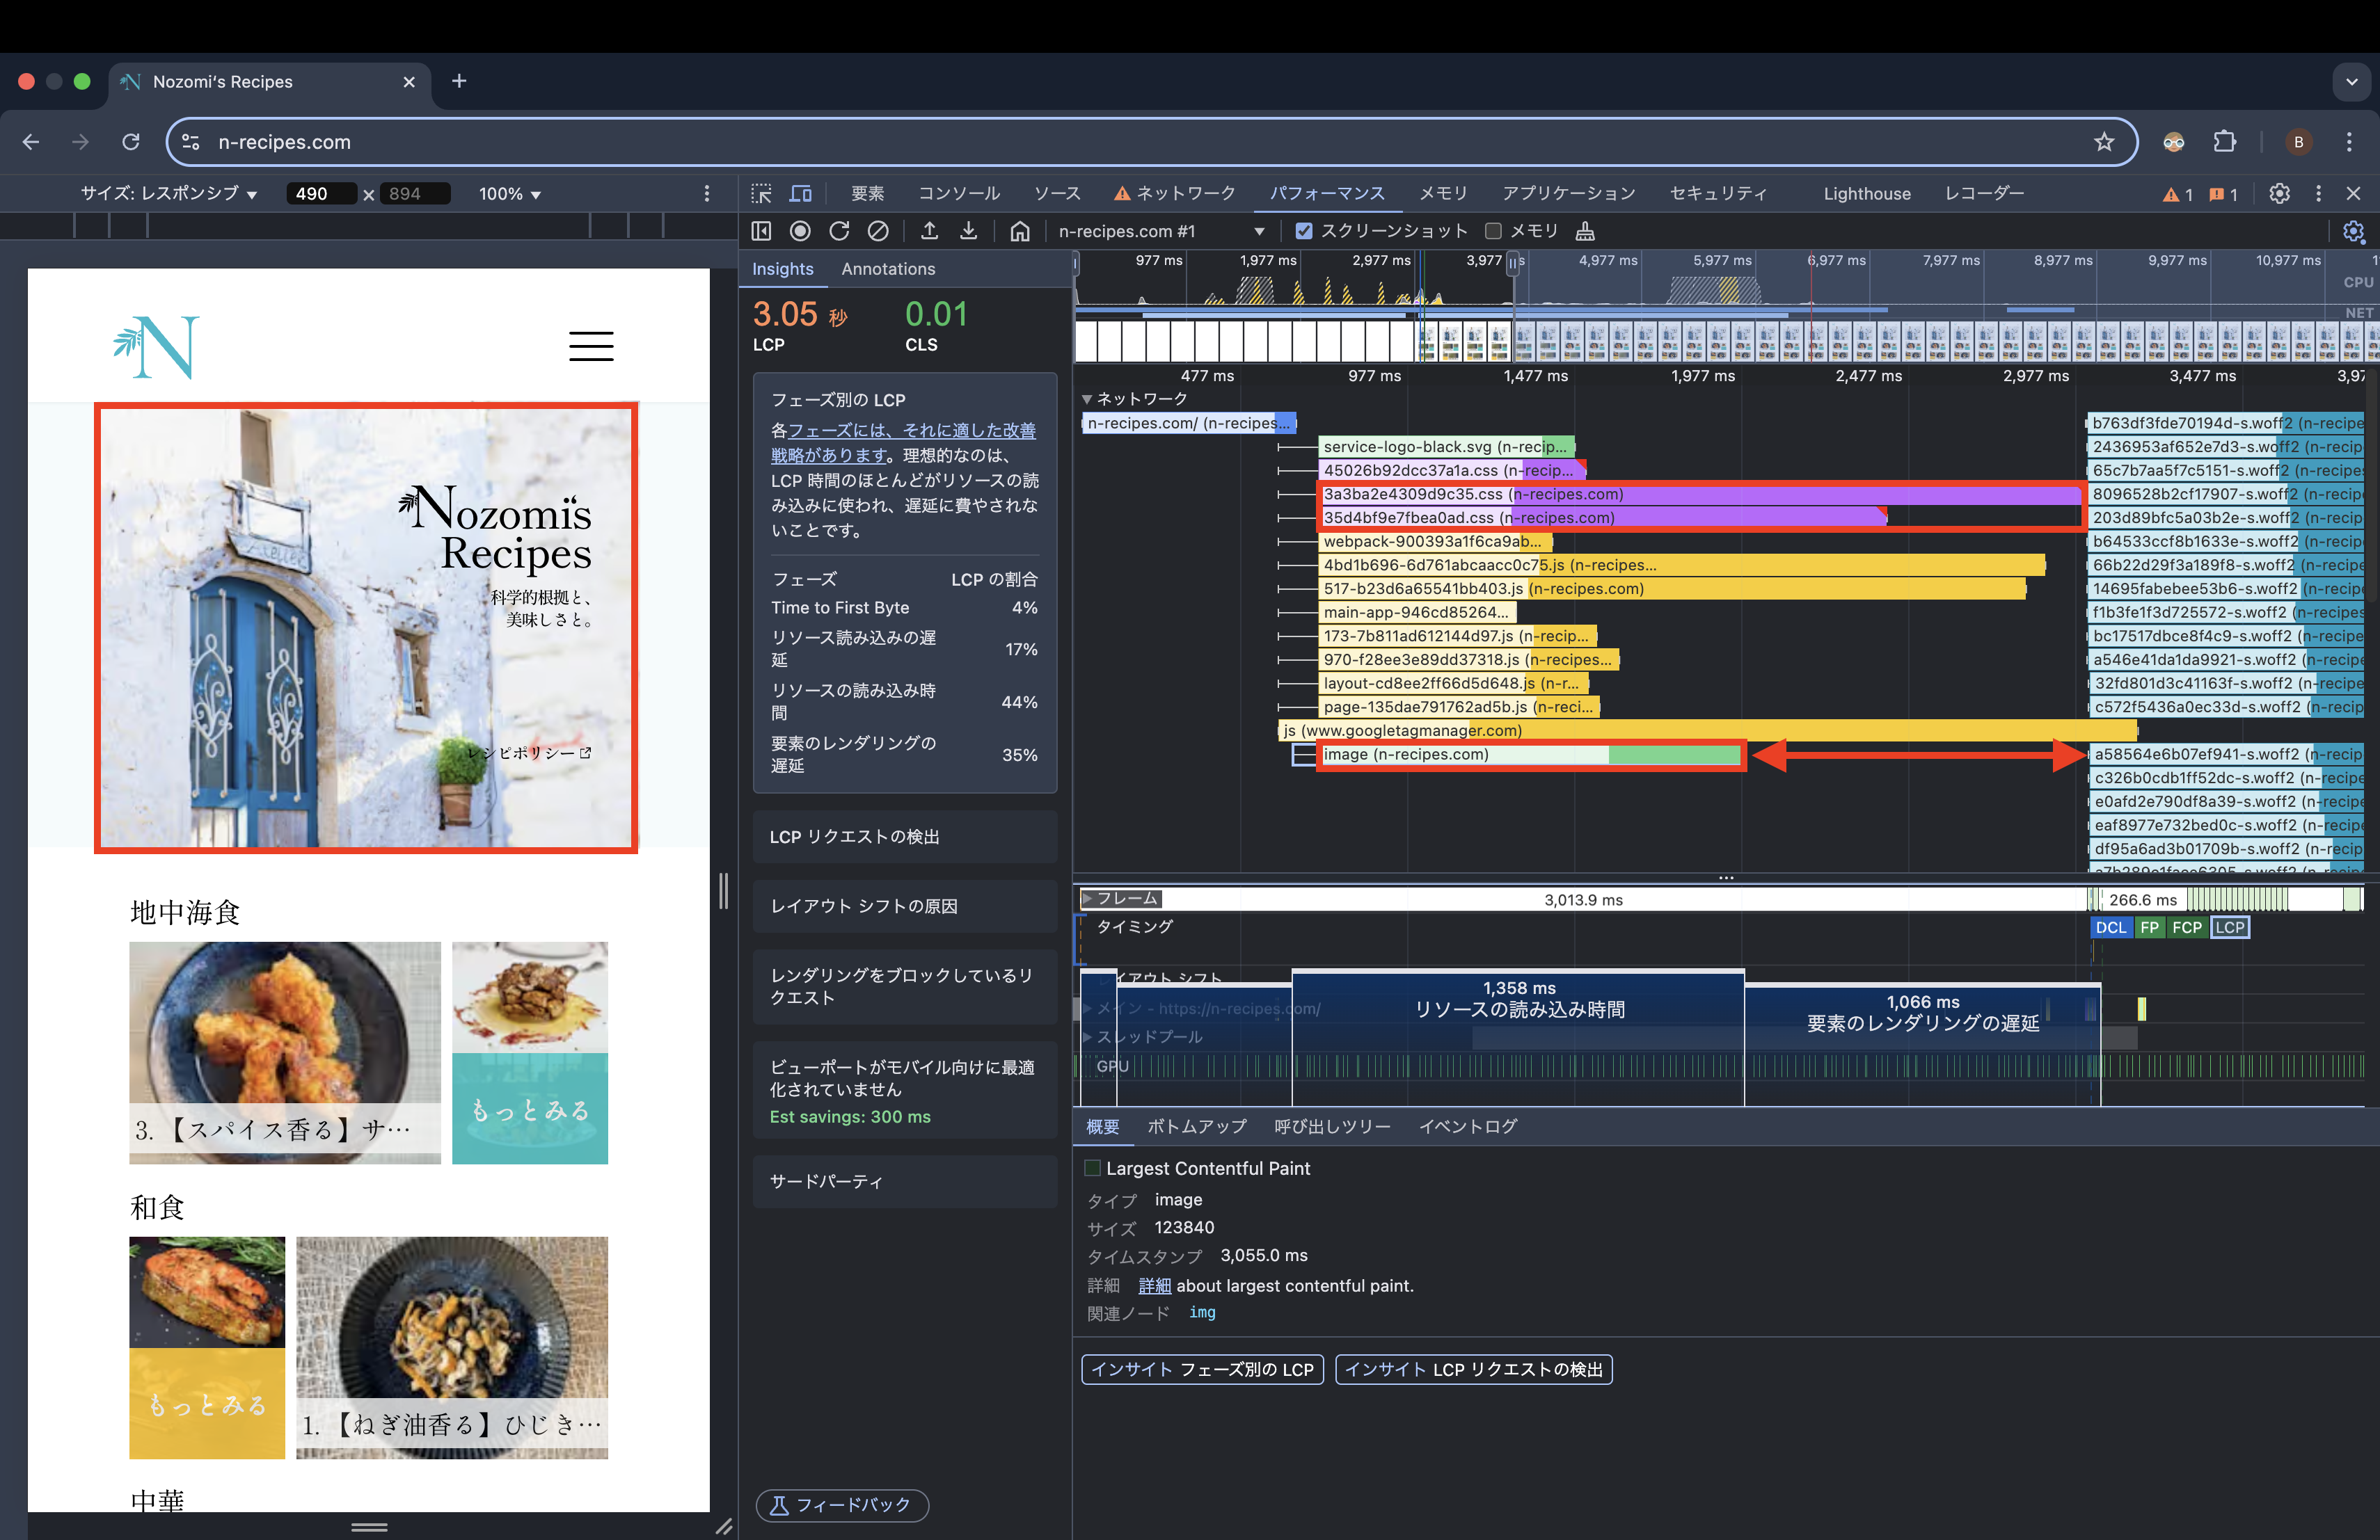
Task: Click the LCP timing marker
Action: 2229,927
